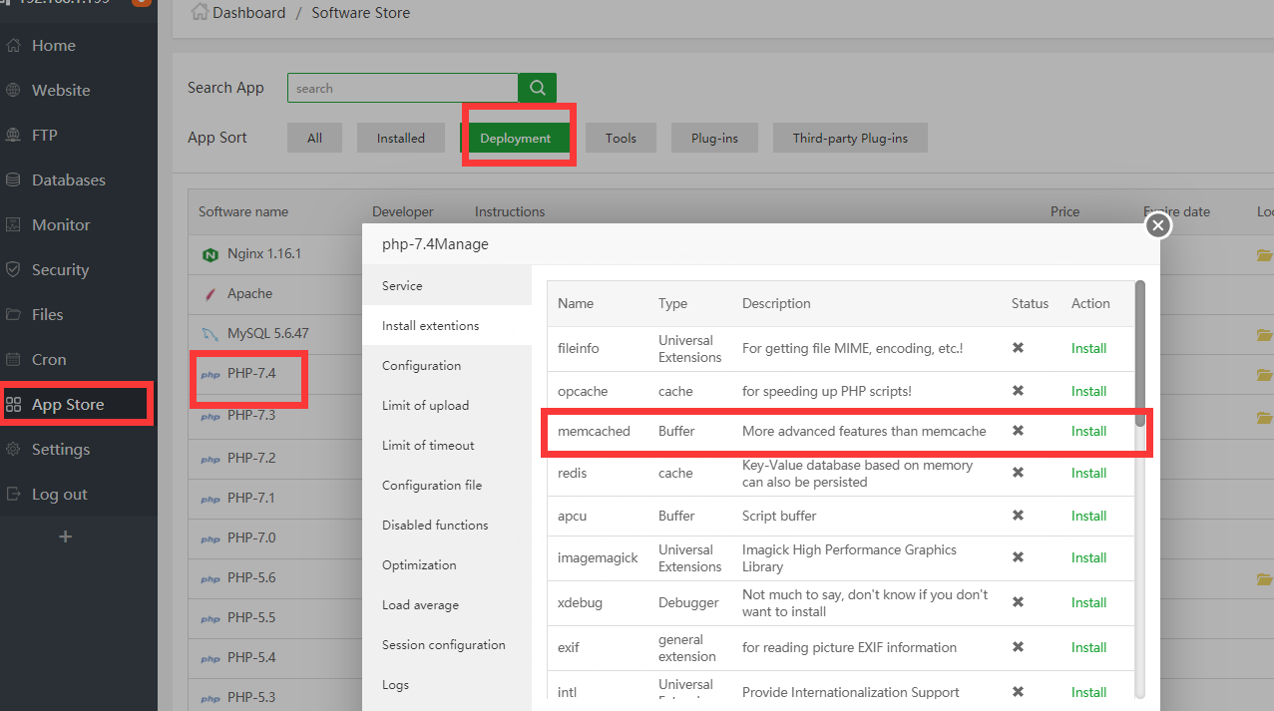Click Install for the opcache extension
This screenshot has height=711, width=1274.
pos(1088,392)
